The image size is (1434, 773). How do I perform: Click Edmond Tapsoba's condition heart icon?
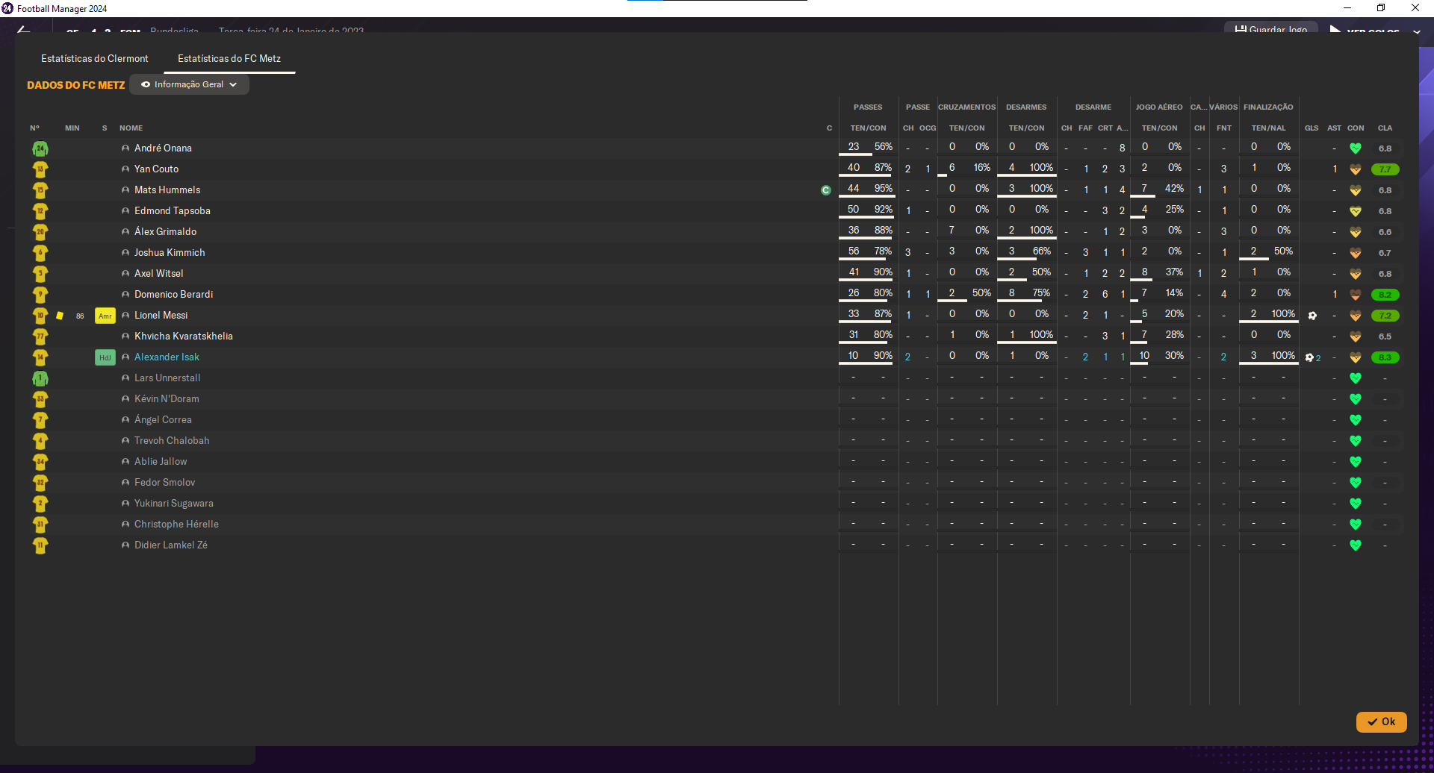point(1356,211)
